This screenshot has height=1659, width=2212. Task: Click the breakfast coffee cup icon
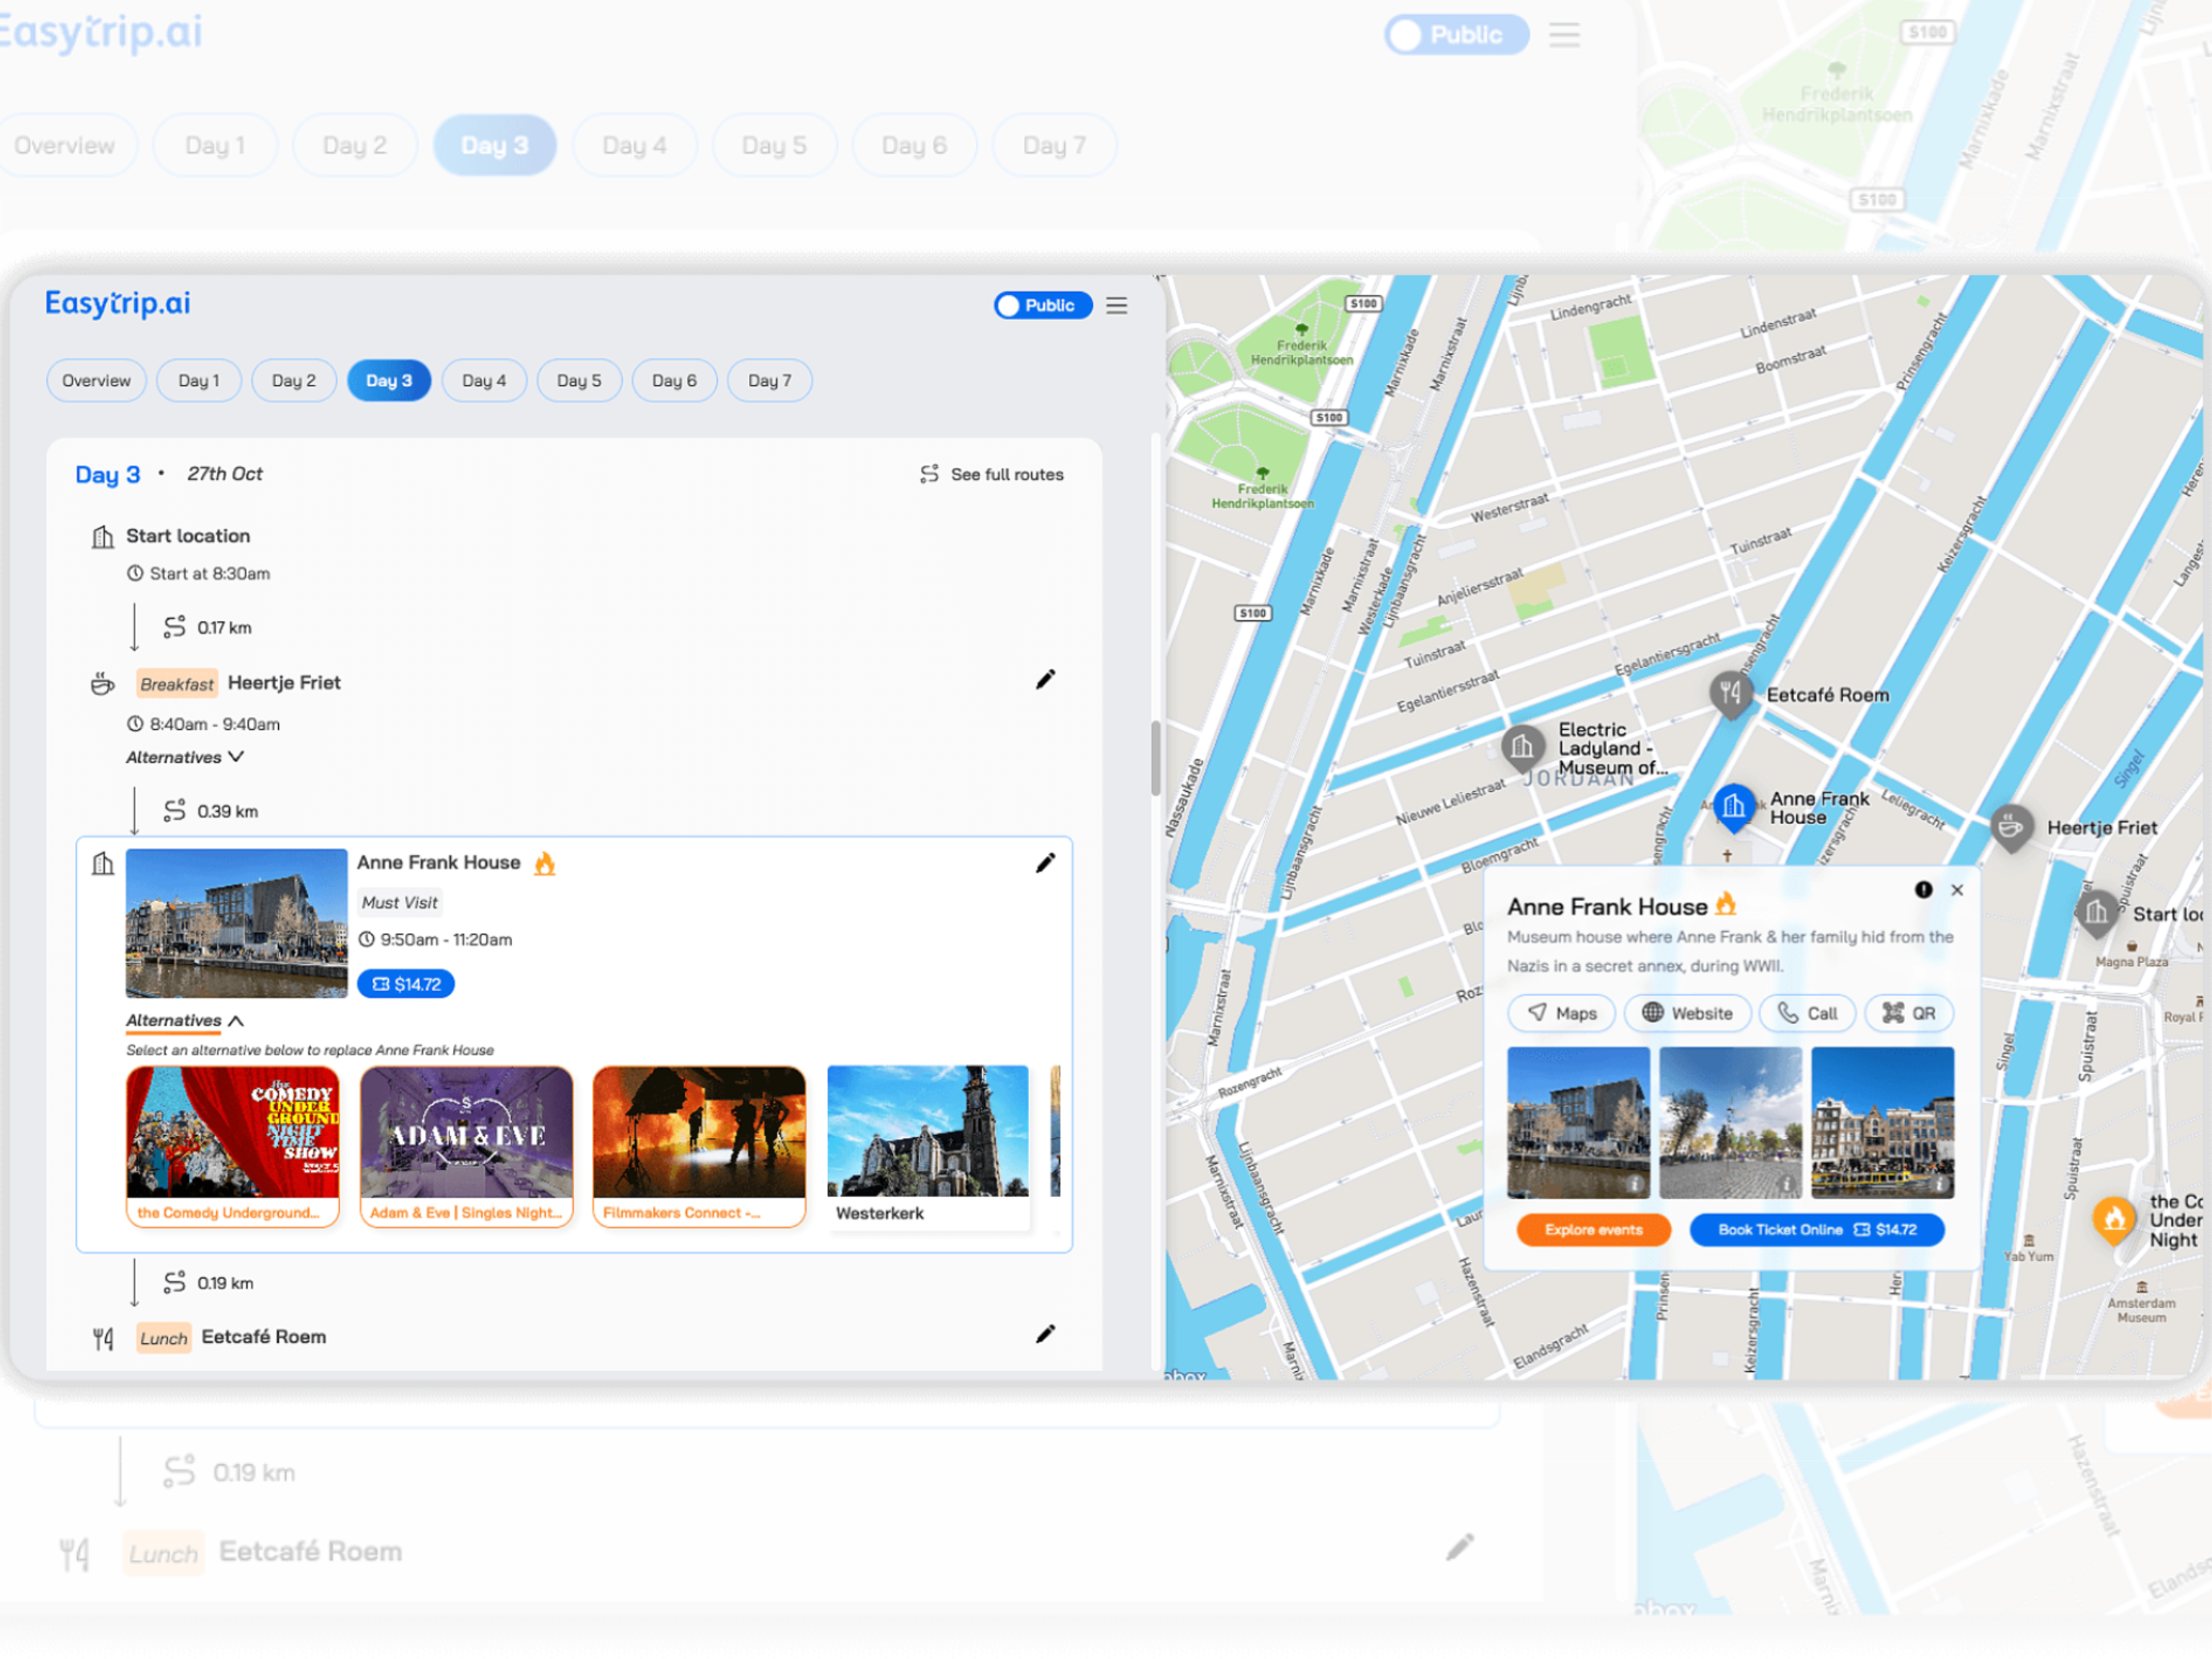coord(102,685)
